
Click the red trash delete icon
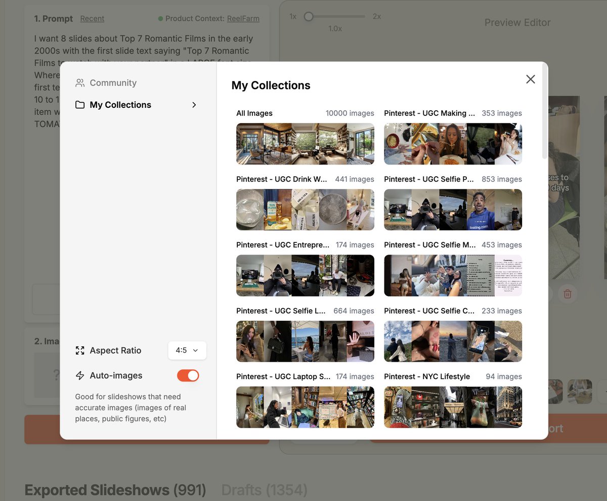pyautogui.click(x=568, y=294)
